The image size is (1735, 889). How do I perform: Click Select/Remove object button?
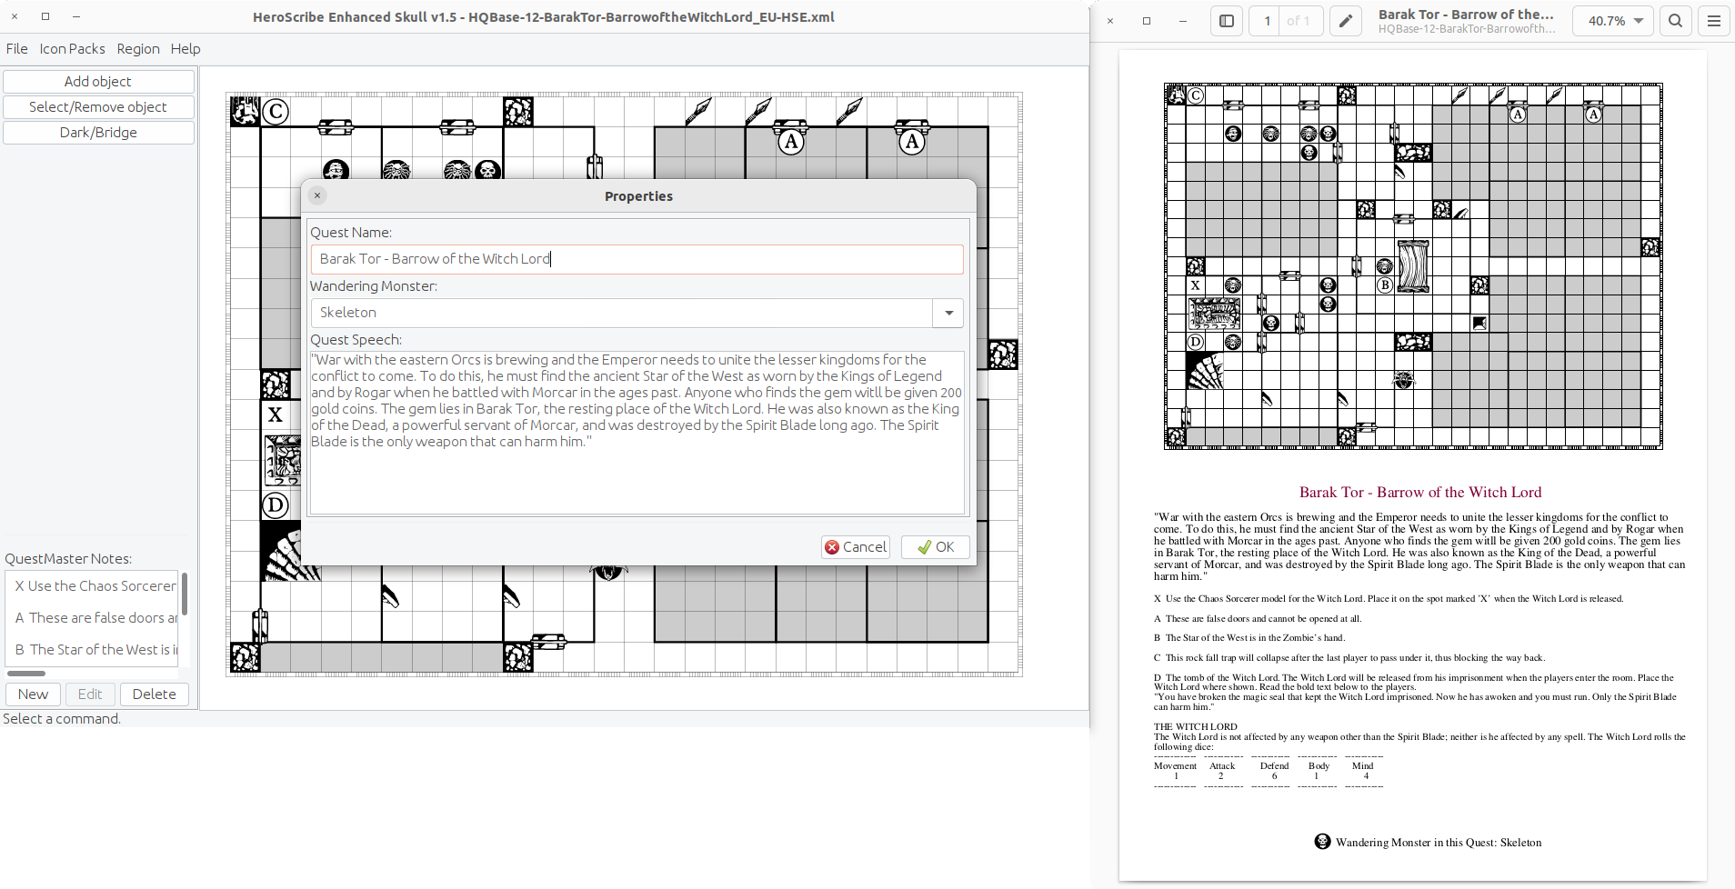click(98, 107)
